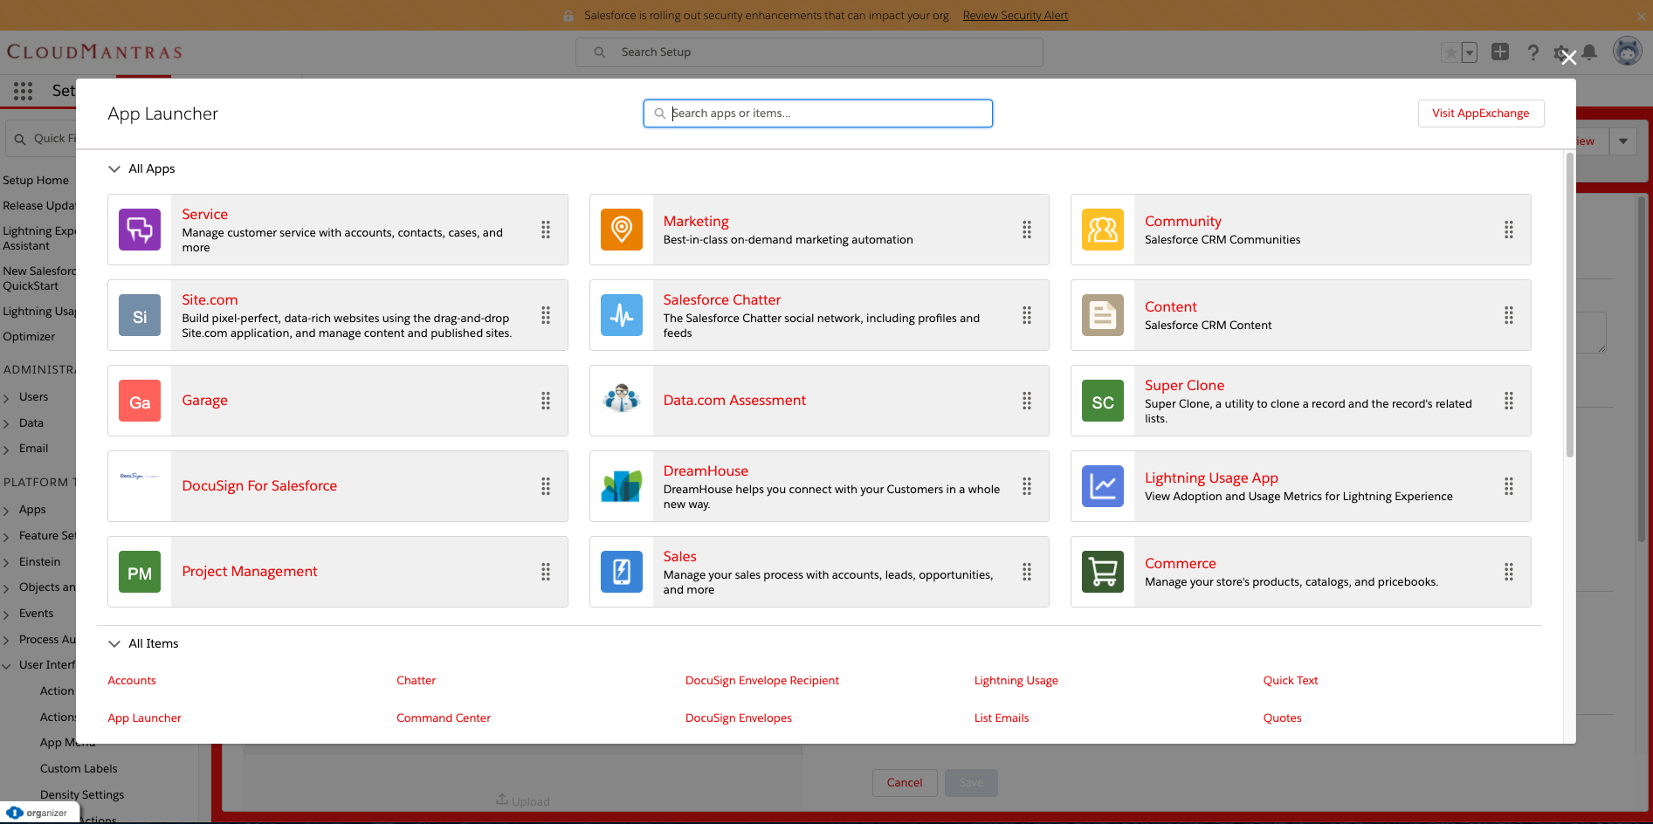
Task: Select Setup Home in the sidebar
Action: click(x=37, y=180)
